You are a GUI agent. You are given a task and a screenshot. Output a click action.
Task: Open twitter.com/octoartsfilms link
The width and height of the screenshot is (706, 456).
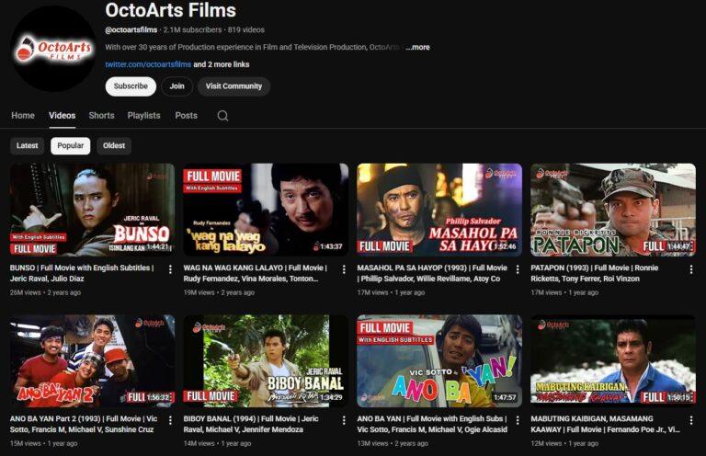click(x=148, y=64)
